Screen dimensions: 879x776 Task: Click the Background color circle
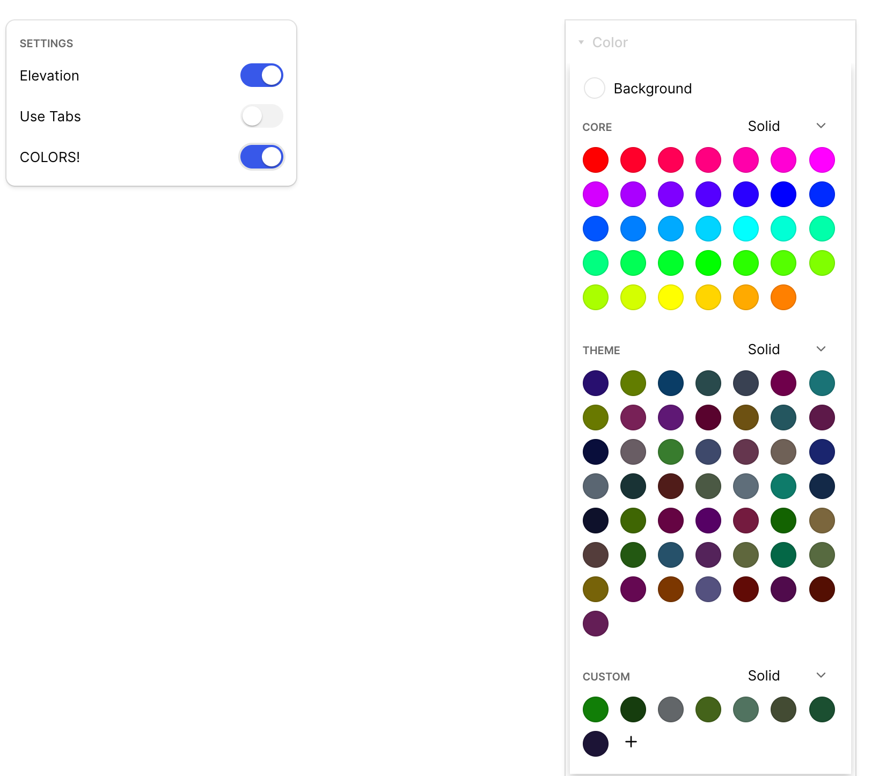595,88
